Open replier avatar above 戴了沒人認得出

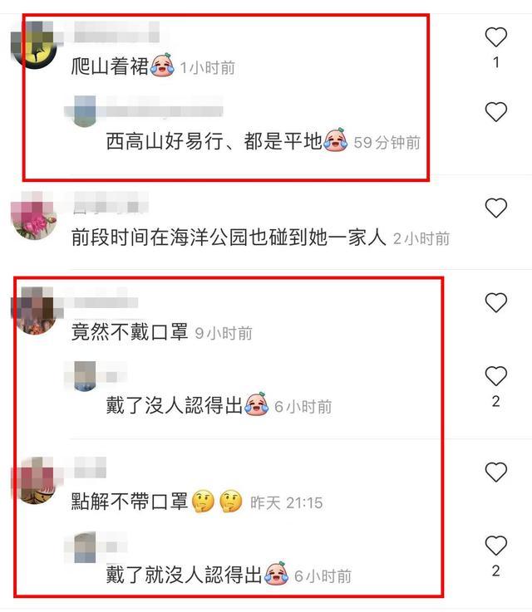[85, 376]
